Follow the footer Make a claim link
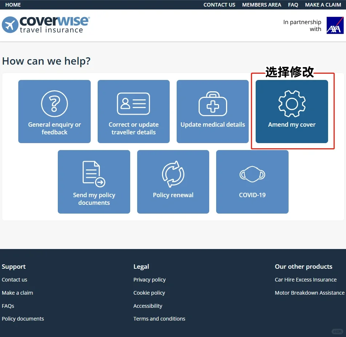346x337 pixels. (x=17, y=293)
